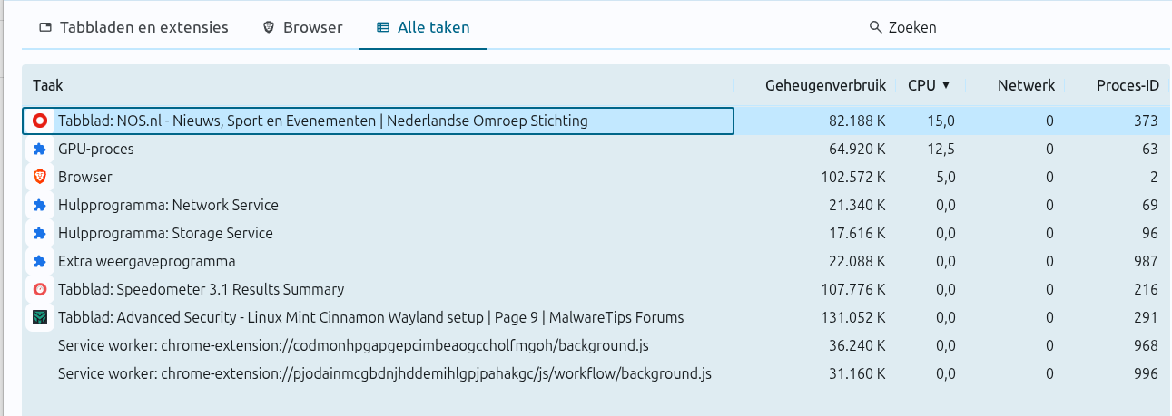The width and height of the screenshot is (1172, 416).
Task: Select the Browser task row
Action: tap(596, 177)
